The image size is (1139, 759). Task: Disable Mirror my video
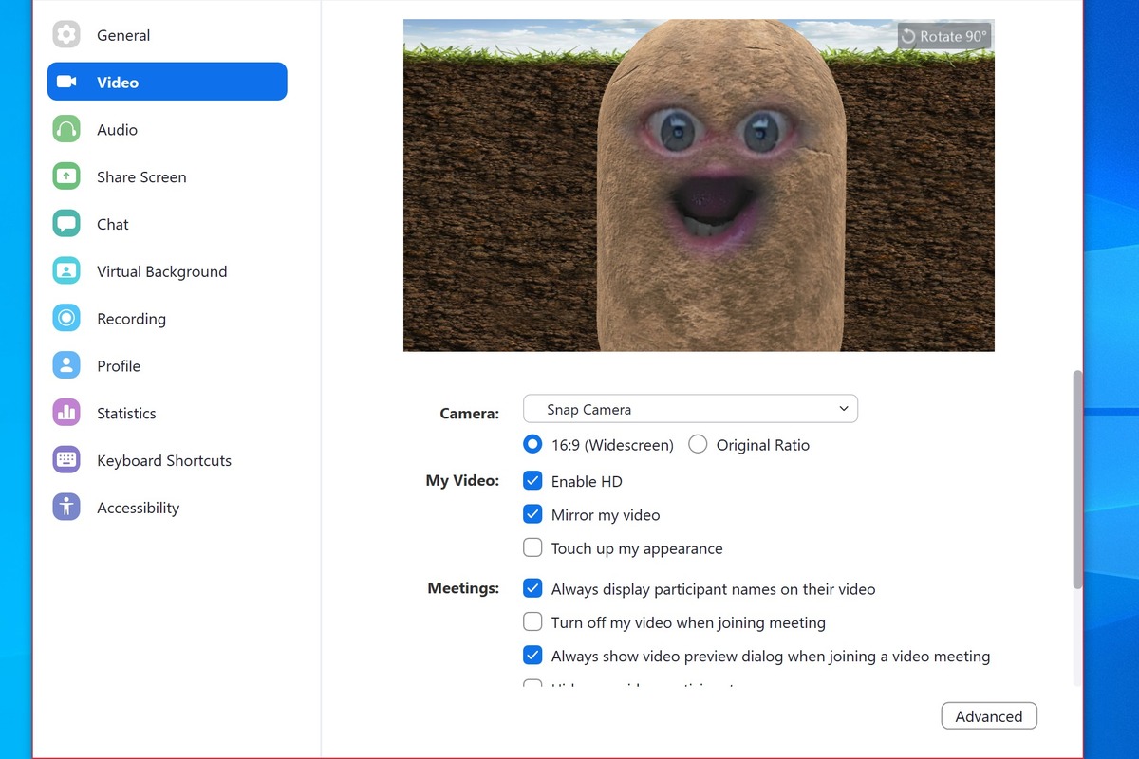click(x=532, y=514)
